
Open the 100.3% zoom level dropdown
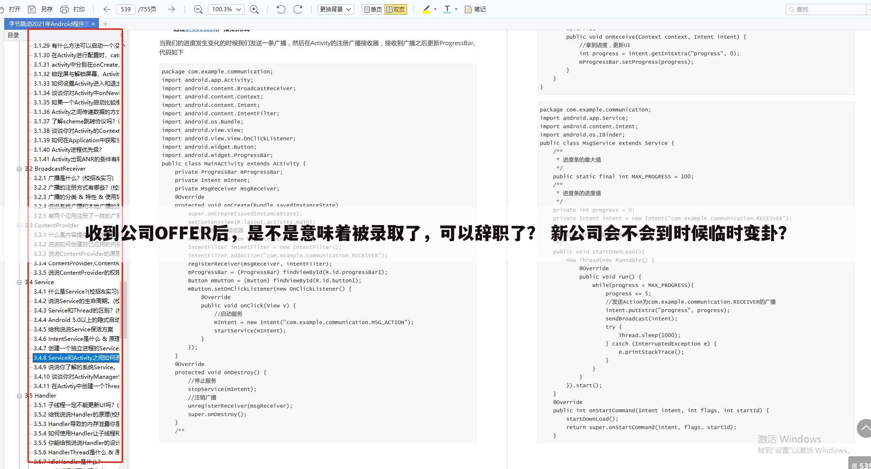pyautogui.click(x=226, y=9)
